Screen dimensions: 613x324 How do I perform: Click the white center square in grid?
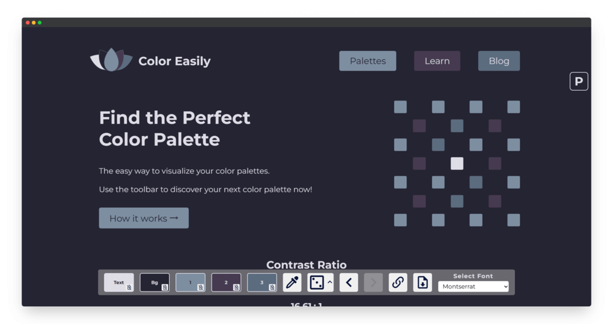coord(457,164)
